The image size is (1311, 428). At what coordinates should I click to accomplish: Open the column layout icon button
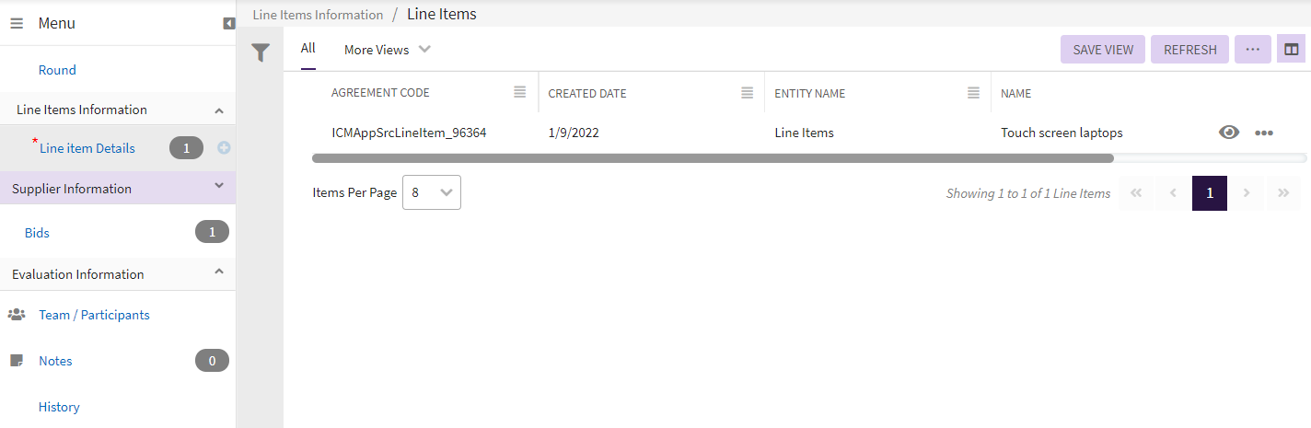(x=1291, y=50)
